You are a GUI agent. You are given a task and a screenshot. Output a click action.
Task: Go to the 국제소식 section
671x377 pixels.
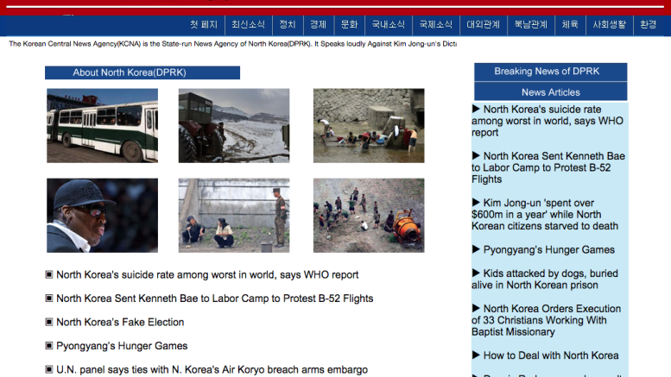[x=435, y=25]
